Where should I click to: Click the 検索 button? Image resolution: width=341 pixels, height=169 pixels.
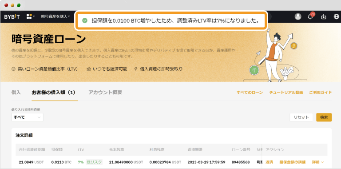pos(324,117)
